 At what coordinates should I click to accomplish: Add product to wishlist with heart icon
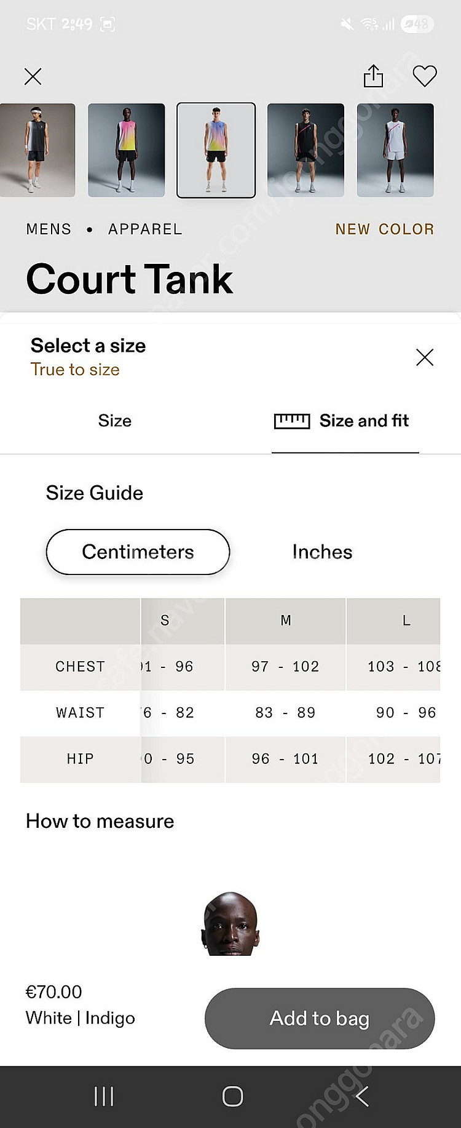point(424,76)
